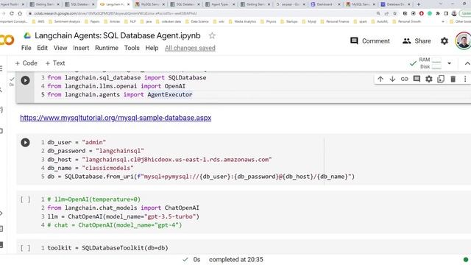Mirror the cell in a tab

pyautogui.click(x=441, y=79)
